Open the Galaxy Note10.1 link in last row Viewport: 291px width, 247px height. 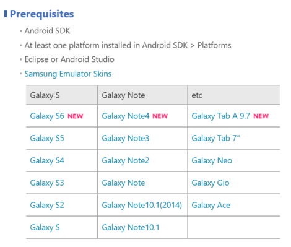131,228
